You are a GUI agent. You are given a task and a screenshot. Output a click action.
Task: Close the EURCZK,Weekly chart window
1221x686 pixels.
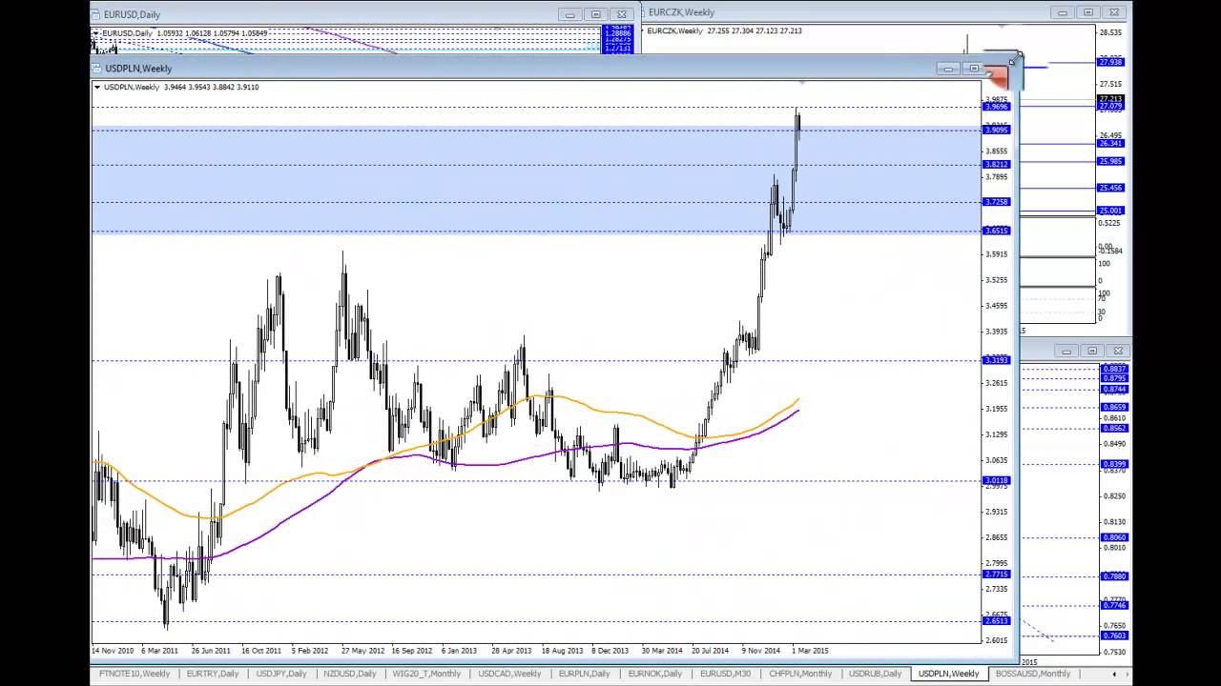[1114, 12]
